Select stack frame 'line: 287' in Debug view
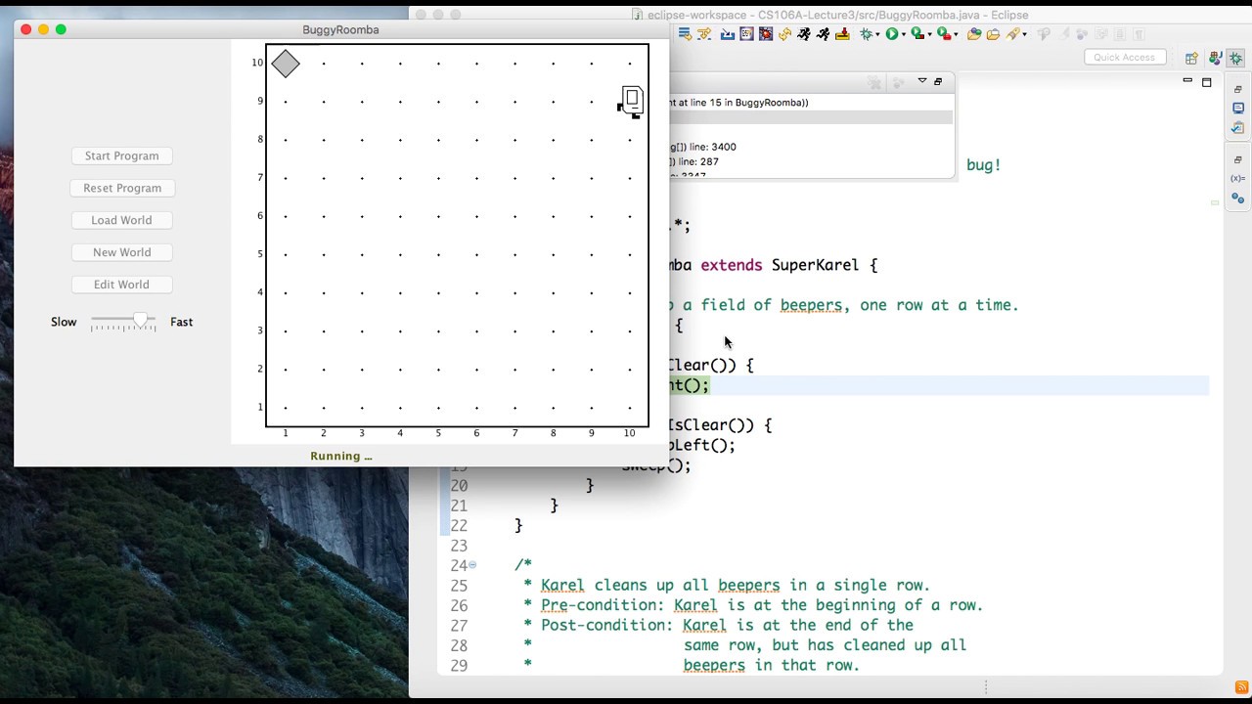Screen dimensions: 1252x704 point(694,161)
